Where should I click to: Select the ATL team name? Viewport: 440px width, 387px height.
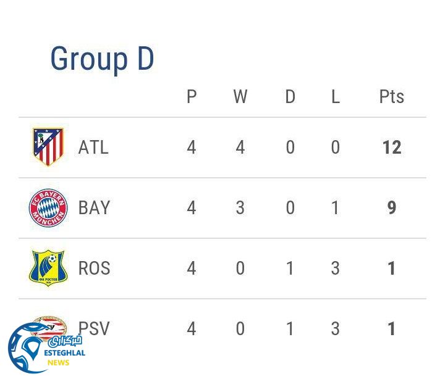click(x=93, y=148)
